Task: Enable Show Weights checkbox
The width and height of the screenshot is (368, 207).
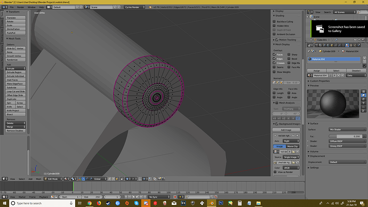Action: pos(274,72)
